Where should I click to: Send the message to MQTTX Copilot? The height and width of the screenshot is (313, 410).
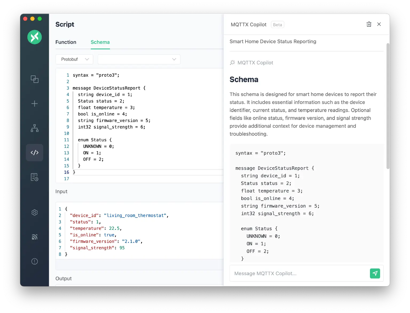pyautogui.click(x=375, y=273)
